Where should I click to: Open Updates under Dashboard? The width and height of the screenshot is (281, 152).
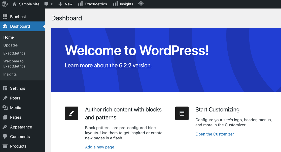pos(11,45)
